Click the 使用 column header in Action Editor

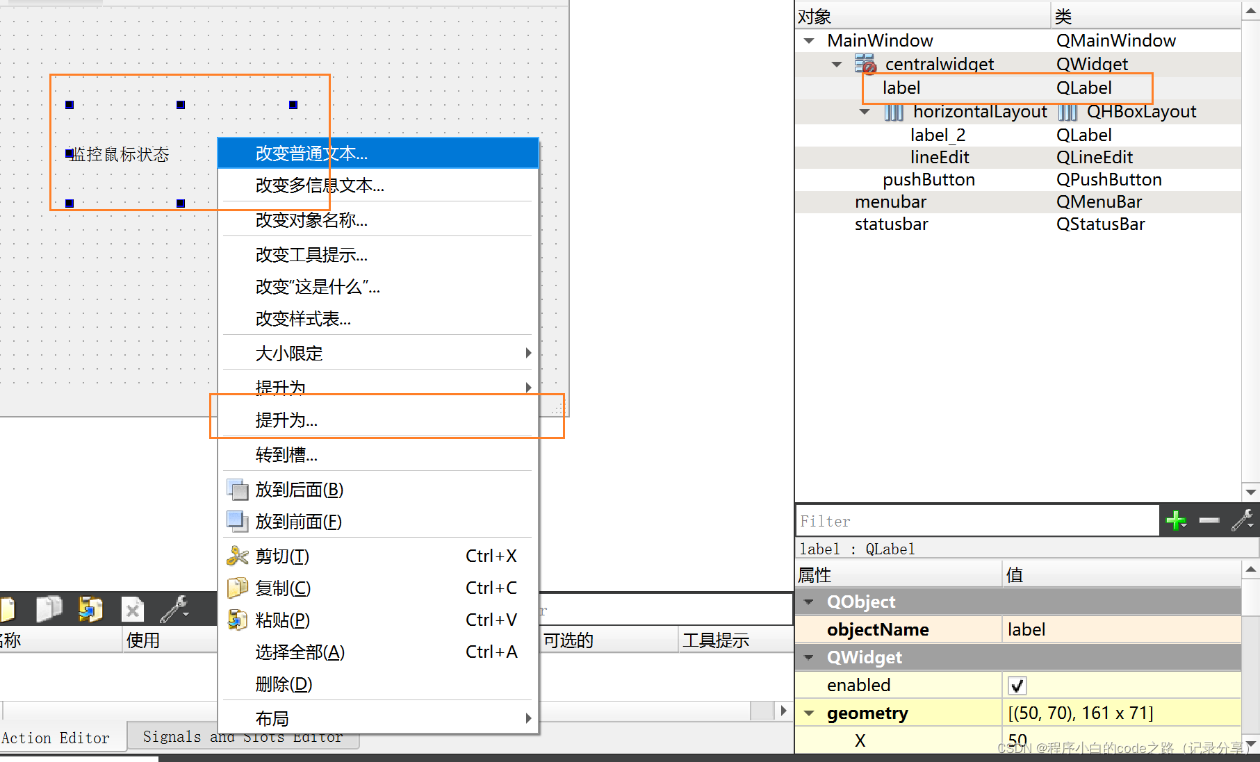(170, 640)
